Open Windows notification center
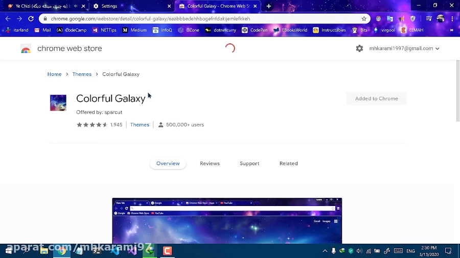 click(x=448, y=251)
